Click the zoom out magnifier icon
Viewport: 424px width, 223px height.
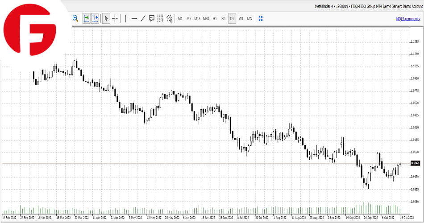pyautogui.click(x=75, y=18)
